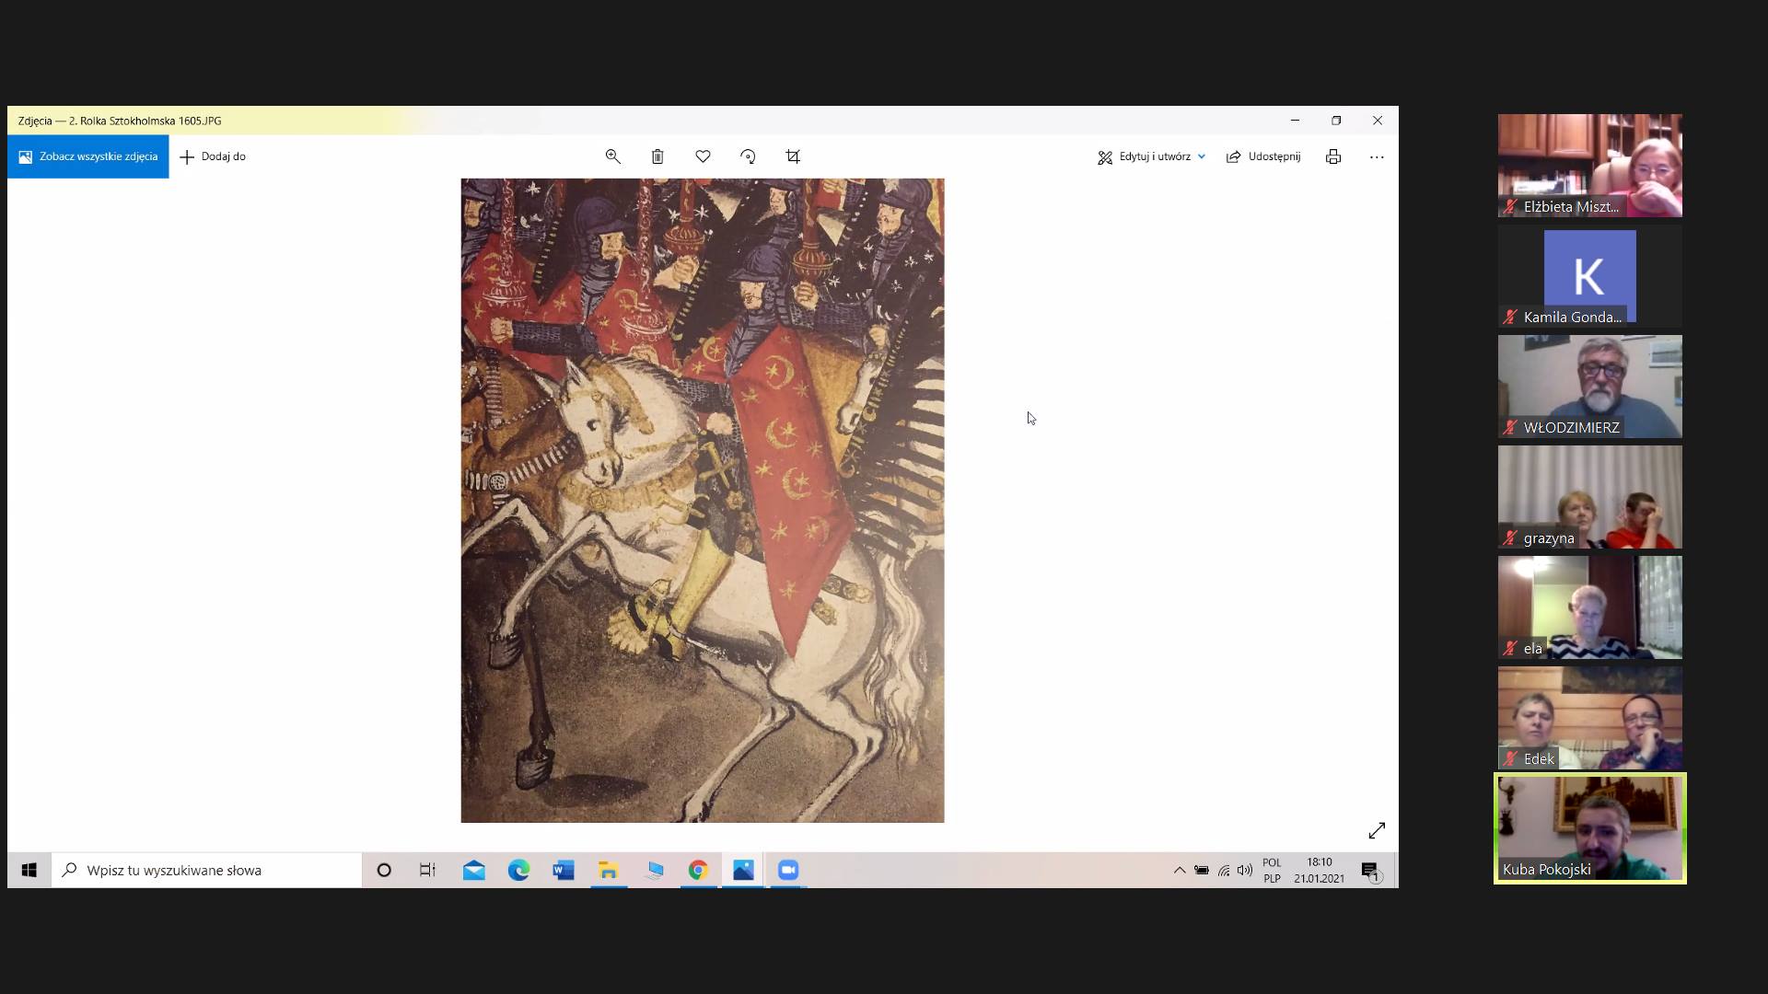Screen dimensions: 1768x994
Task: Click the Cortana circle icon on taskbar
Action: coord(384,870)
